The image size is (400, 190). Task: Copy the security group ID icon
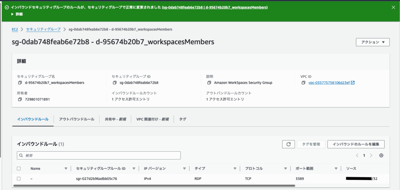tap(114, 83)
